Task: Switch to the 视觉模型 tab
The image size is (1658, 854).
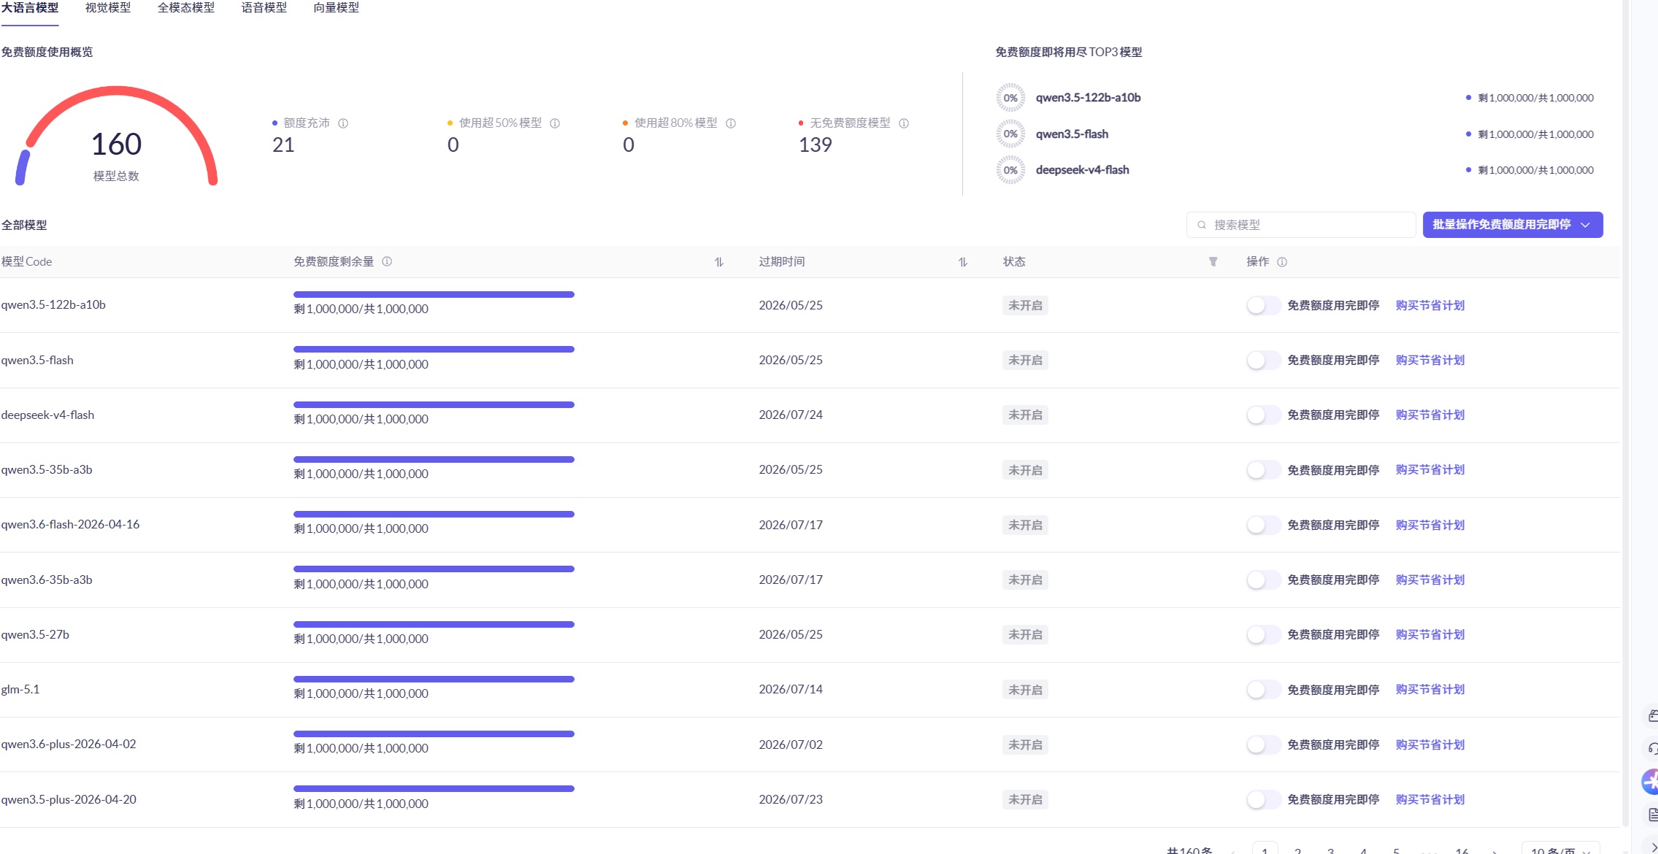Action: pos(108,8)
